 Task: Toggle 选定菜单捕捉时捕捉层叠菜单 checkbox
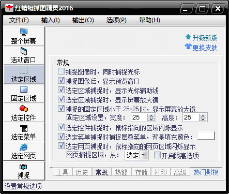pyautogui.click(x=61, y=137)
